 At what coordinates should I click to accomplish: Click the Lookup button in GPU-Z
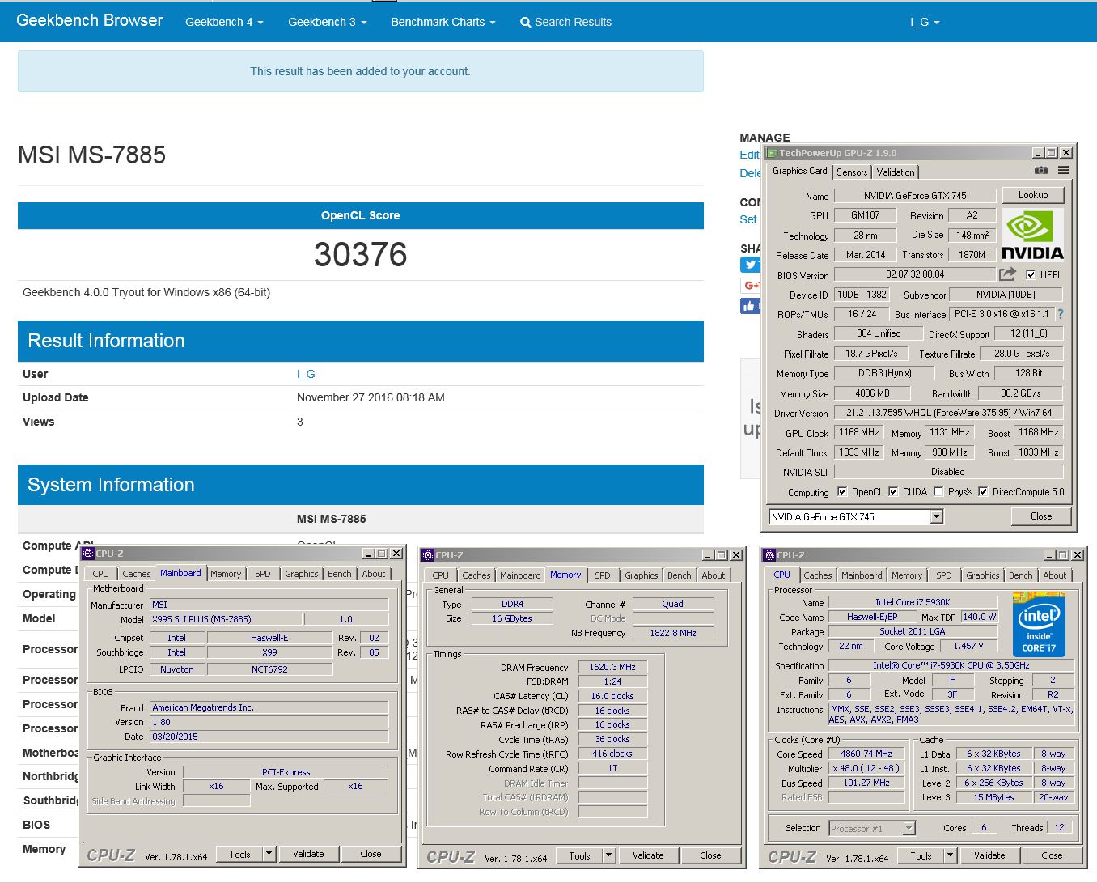click(1033, 195)
